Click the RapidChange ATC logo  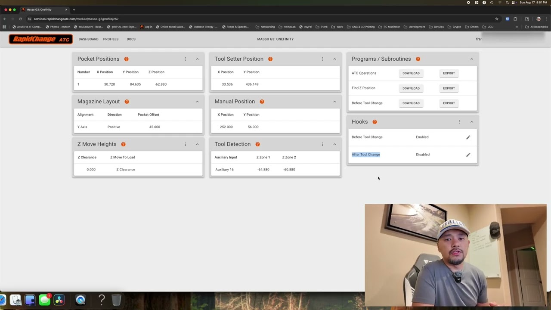click(41, 39)
